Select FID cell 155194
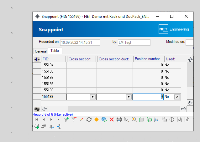The width and height of the screenshot is (200, 142). pos(54,65)
